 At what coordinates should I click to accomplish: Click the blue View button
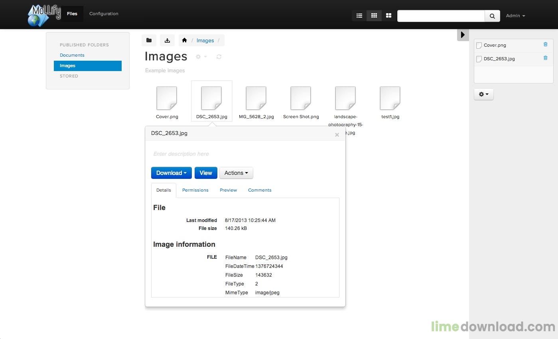(x=206, y=173)
